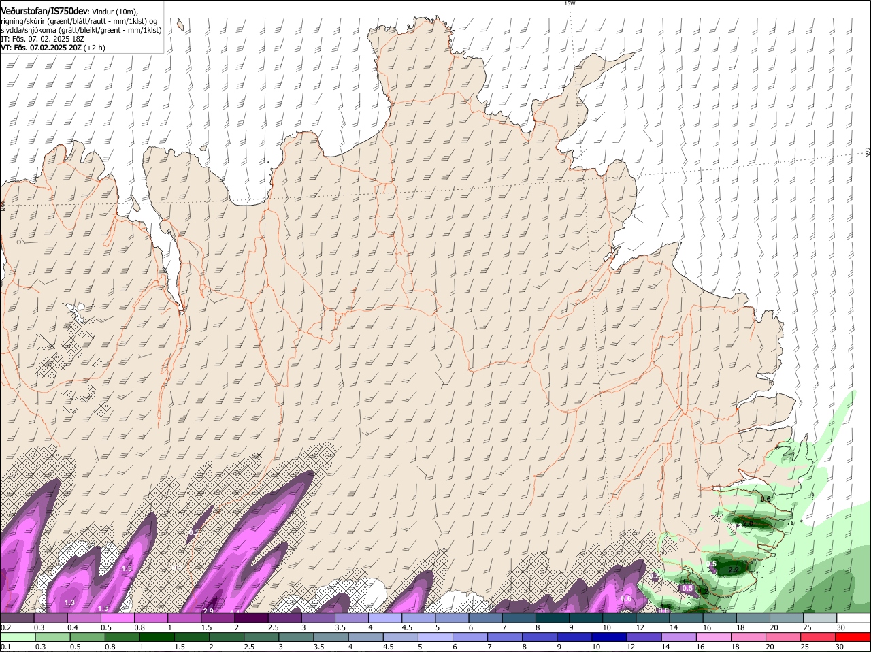Select upper legend teal swatch between 8 and 9
This screenshot has height=652, width=871.
553,618
